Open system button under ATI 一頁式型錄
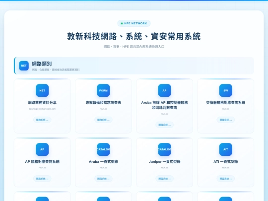This screenshot has height=201, width=268. coord(226,179)
